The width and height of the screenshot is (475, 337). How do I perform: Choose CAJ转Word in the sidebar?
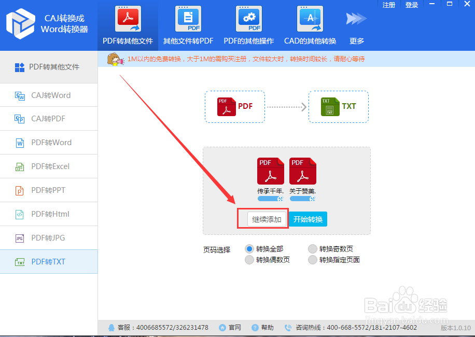(x=49, y=95)
